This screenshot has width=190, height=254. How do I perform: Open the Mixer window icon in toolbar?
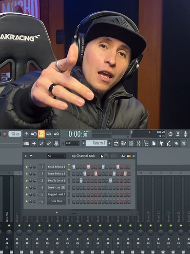click(x=138, y=143)
